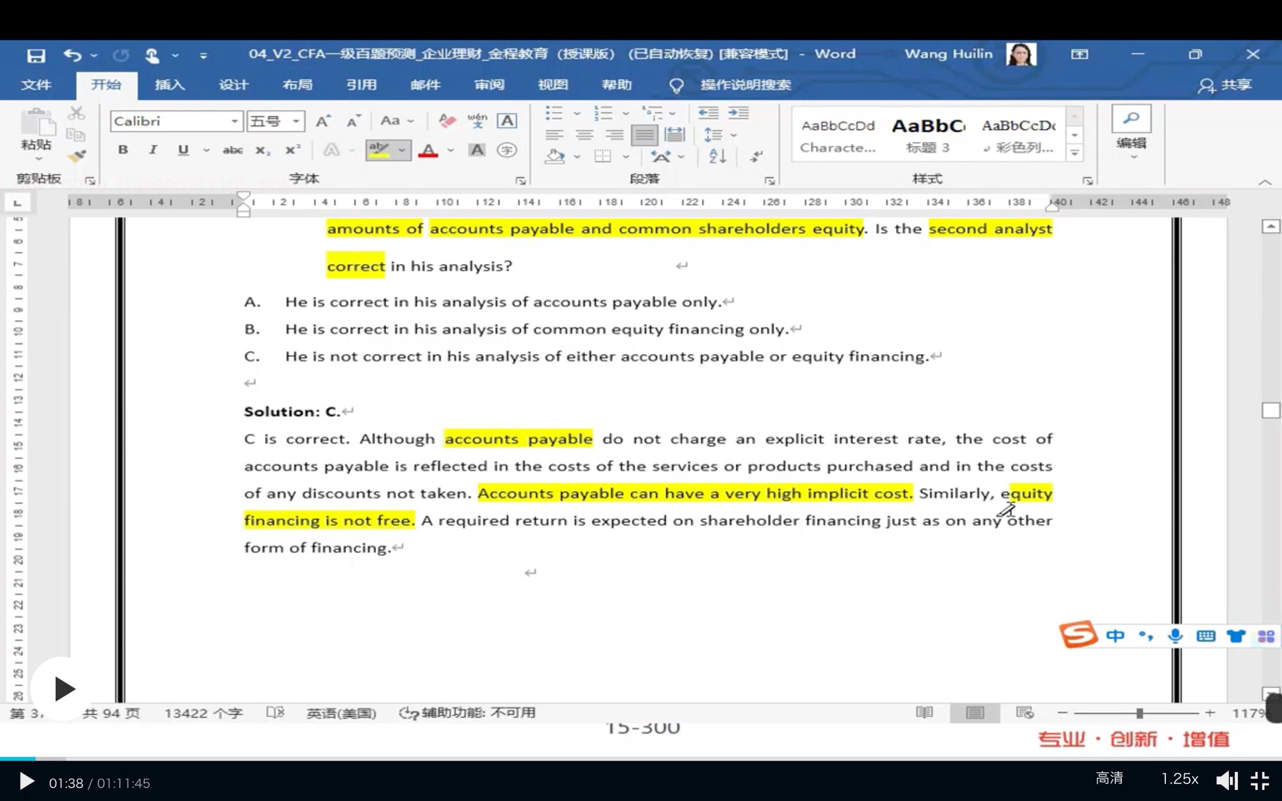Open the font size 五号 dropdown

pos(296,121)
